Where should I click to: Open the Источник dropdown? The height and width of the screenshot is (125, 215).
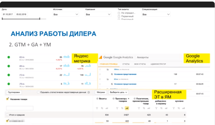66,14
